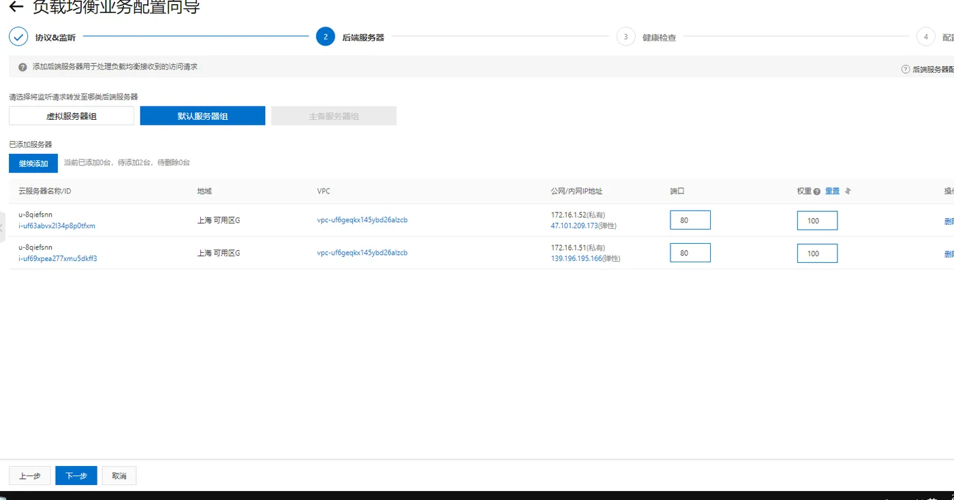Click the 上一步 button
The width and height of the screenshot is (954, 500).
(x=30, y=475)
